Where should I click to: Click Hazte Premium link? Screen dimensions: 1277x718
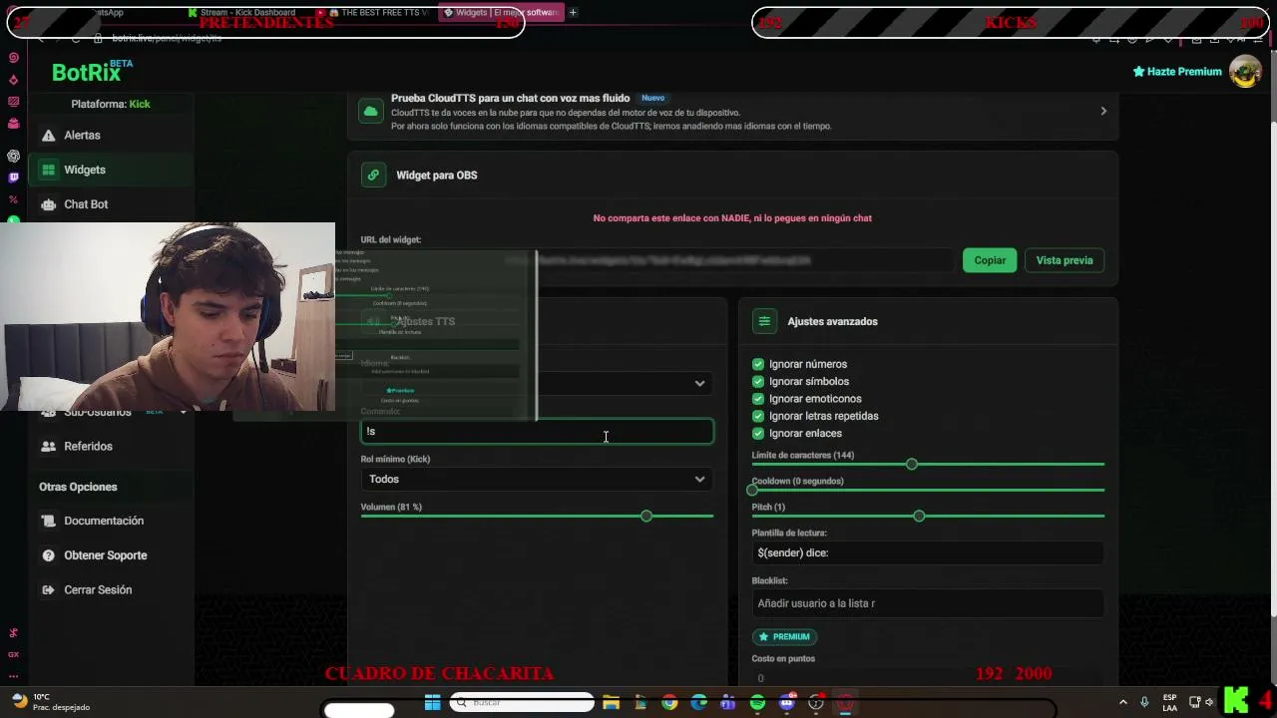(x=1177, y=72)
